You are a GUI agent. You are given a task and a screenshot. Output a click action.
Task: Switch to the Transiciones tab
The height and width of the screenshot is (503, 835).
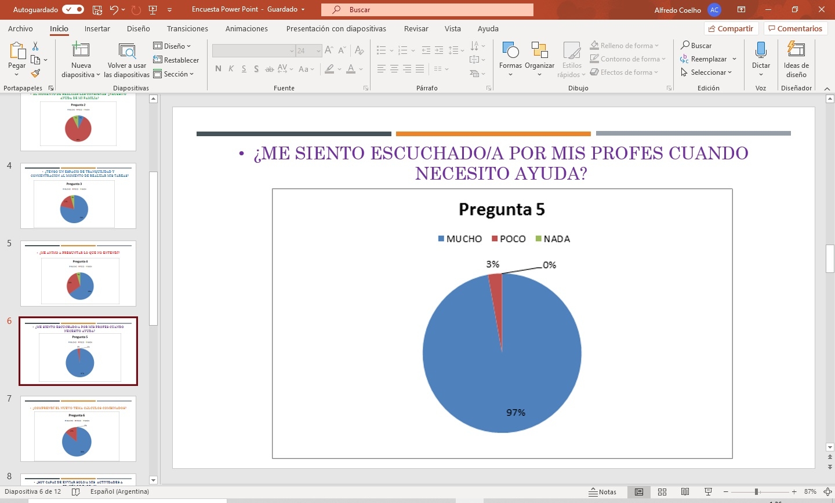coord(187,28)
